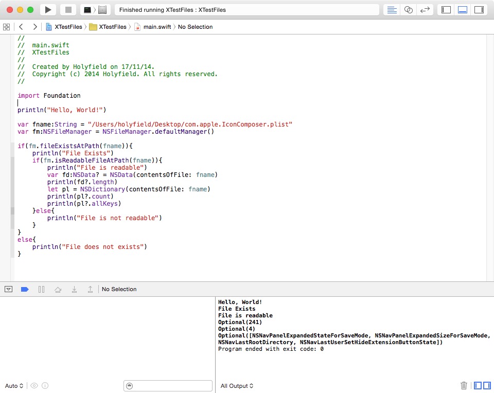Hide the debug area with disclosure button
Image resolution: width=494 pixels, height=393 pixels.
click(x=9, y=289)
